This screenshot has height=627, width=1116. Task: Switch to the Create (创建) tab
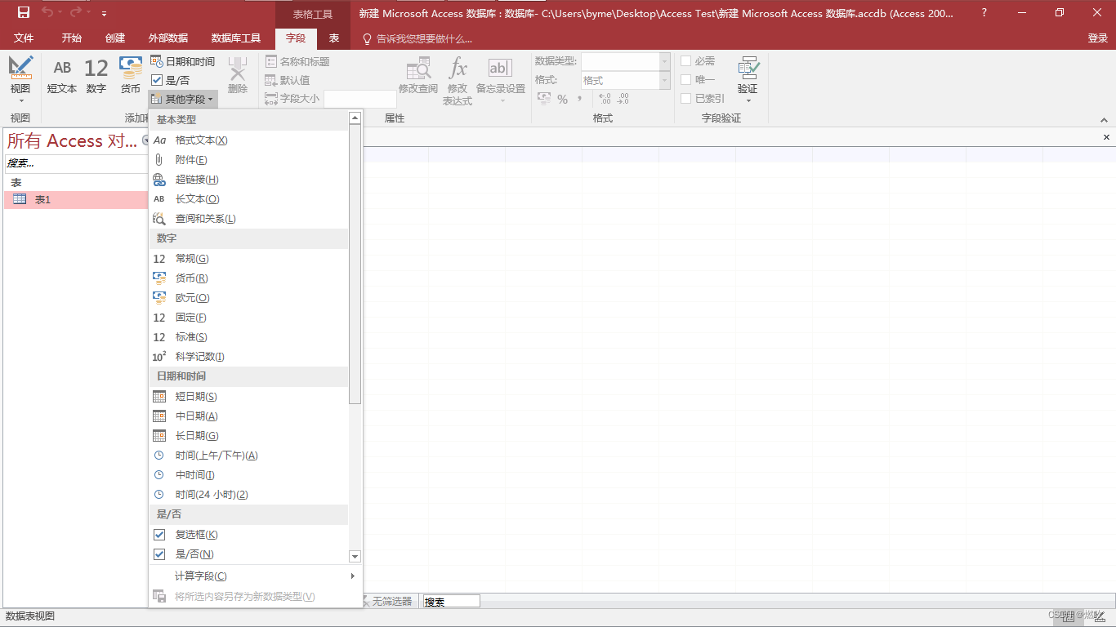(x=115, y=38)
